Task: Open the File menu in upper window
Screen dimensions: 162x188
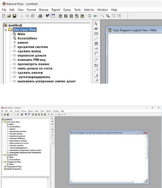Action: 4,10
